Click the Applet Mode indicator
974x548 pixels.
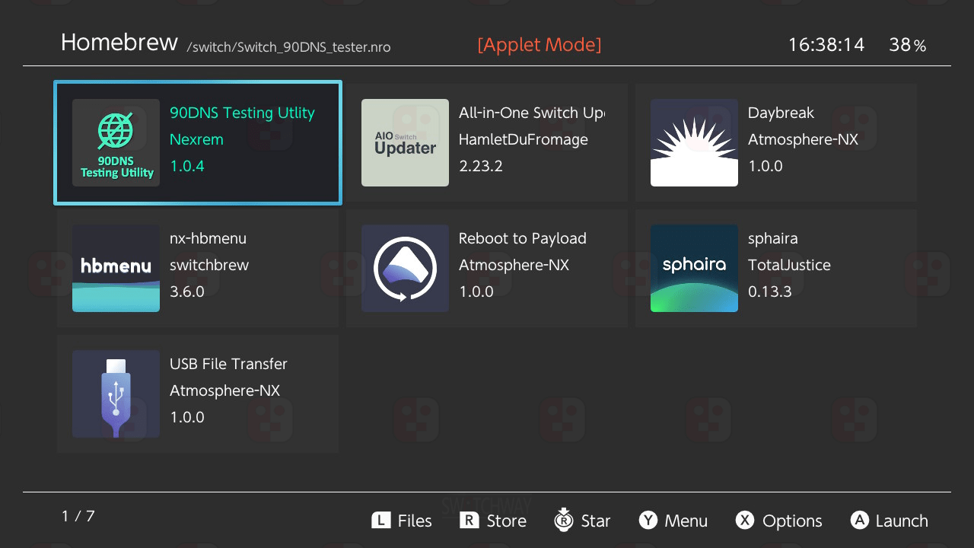point(539,45)
